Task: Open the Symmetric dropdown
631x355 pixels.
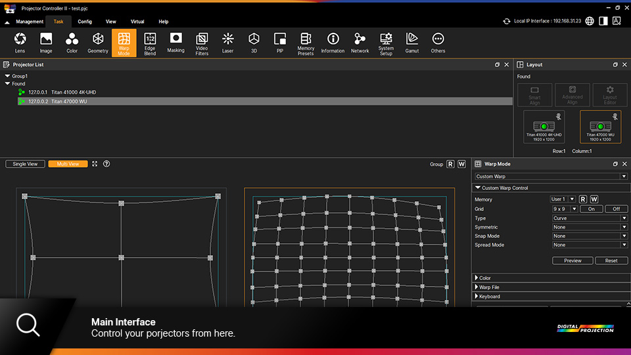Action: 590,227
